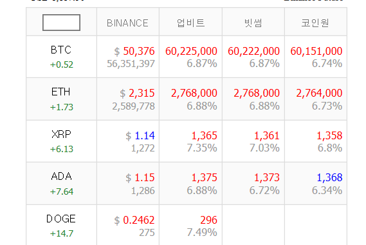The width and height of the screenshot is (366, 245).
Task: Click the XRP coin label
Action: pos(61,134)
